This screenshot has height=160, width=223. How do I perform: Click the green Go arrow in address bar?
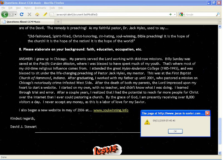pos(170,15)
